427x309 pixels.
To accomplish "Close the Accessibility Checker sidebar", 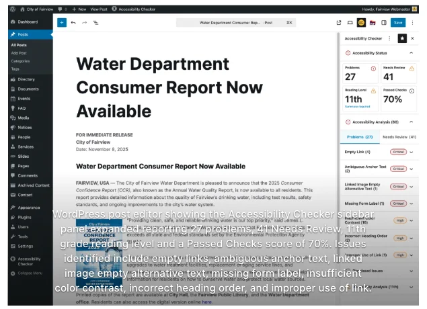I will (x=412, y=38).
